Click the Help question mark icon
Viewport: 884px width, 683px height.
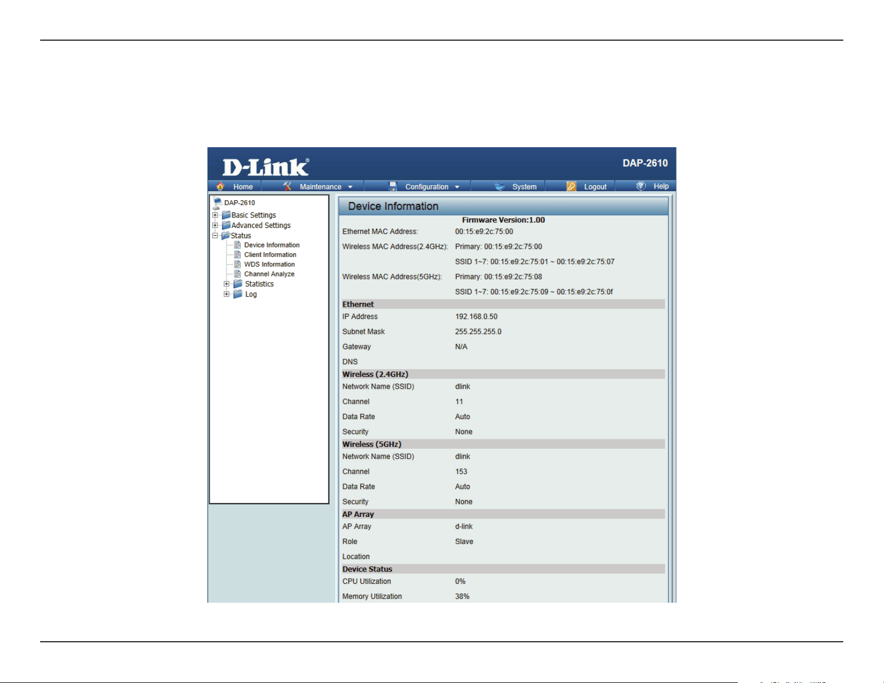pyautogui.click(x=641, y=186)
